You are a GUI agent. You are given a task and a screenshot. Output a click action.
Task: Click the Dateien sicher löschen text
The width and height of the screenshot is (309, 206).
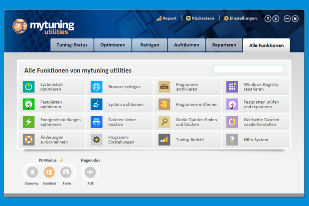[x=122, y=122]
